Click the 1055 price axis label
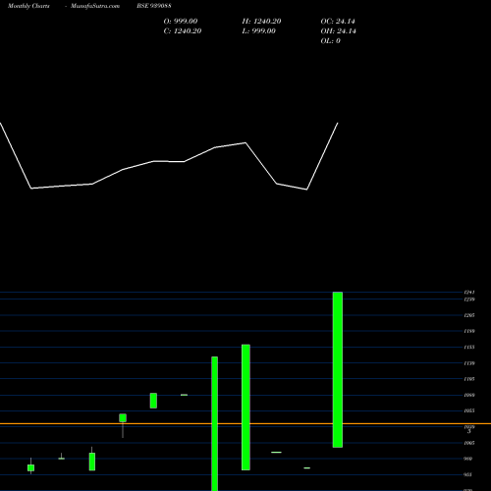Screen dimensions: 491x491 click(469, 410)
